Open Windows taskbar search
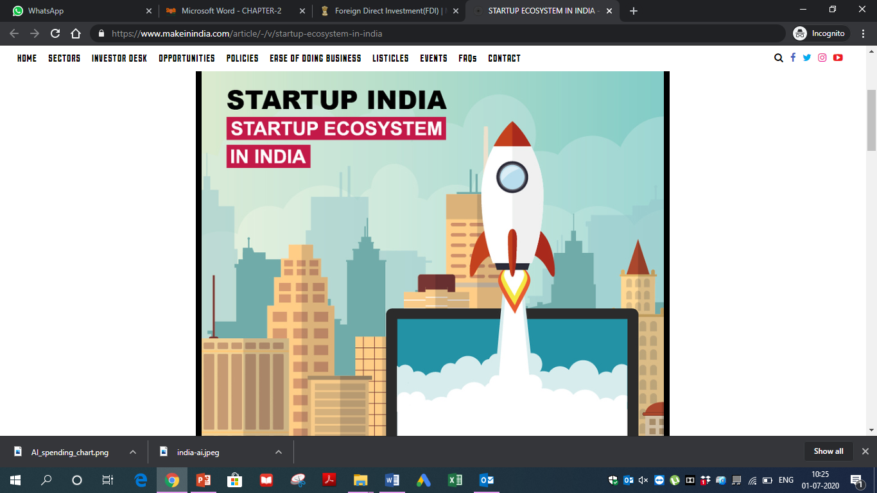The image size is (877, 493). [46, 480]
